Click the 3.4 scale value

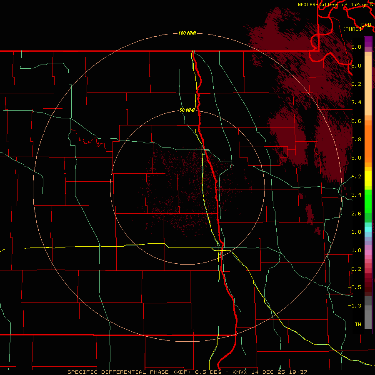tap(356, 195)
